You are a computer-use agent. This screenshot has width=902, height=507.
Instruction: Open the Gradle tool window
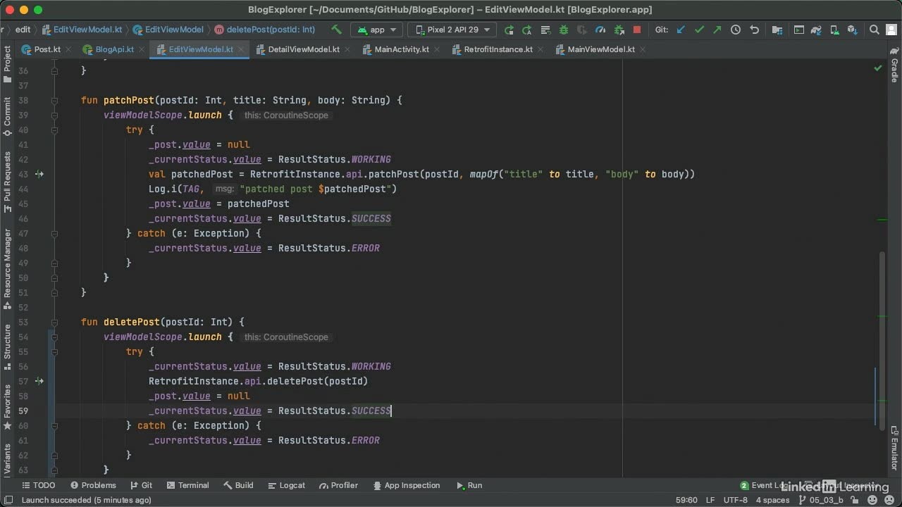(x=894, y=65)
